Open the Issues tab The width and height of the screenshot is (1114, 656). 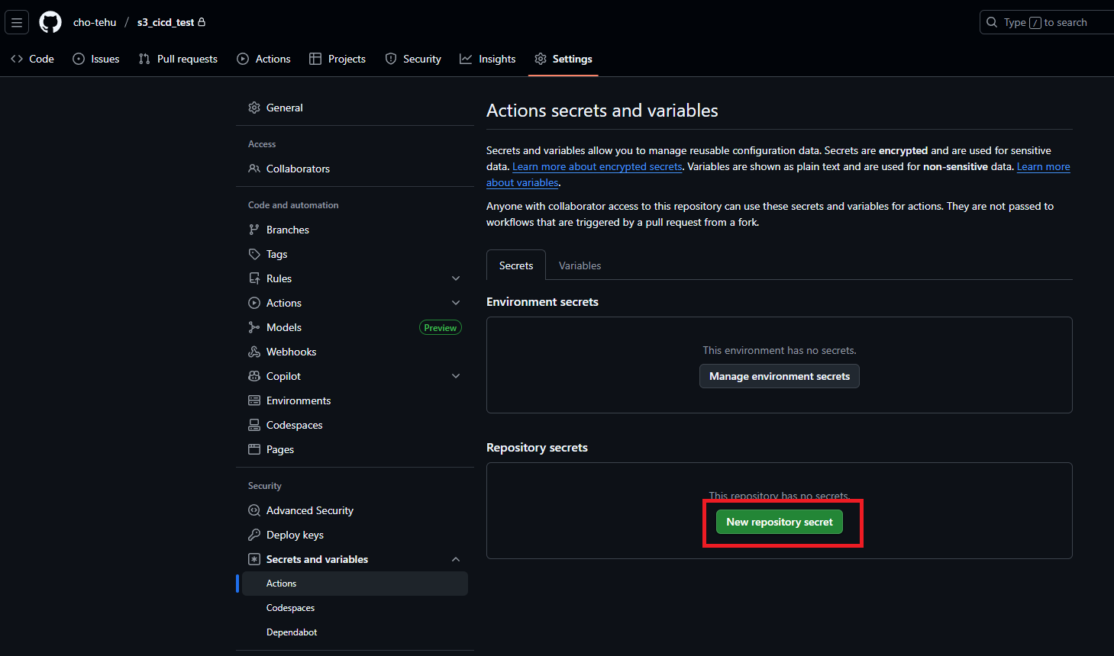tap(96, 59)
